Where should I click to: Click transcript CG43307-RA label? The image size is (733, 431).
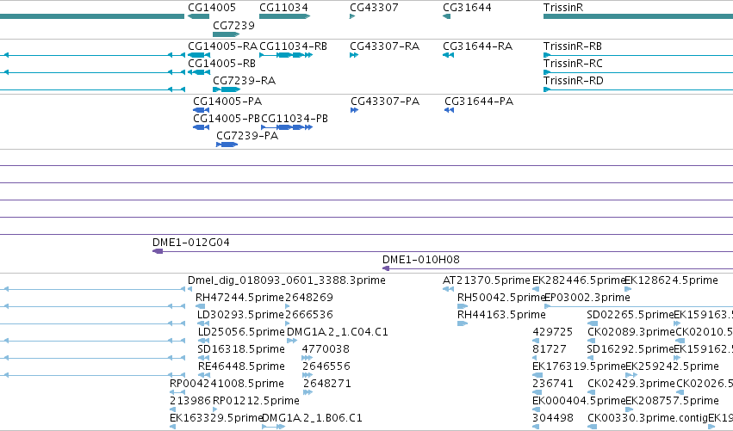[385, 46]
